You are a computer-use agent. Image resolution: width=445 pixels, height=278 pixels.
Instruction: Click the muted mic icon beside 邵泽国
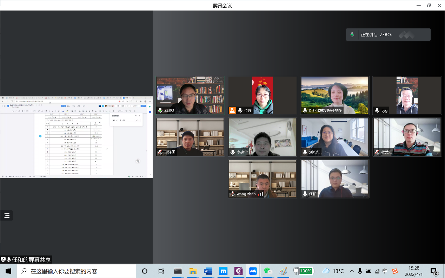(x=160, y=152)
